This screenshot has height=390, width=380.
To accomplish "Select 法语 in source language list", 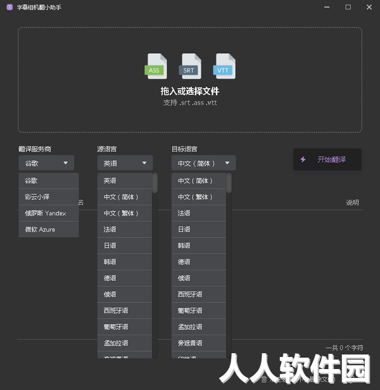I will pos(125,230).
